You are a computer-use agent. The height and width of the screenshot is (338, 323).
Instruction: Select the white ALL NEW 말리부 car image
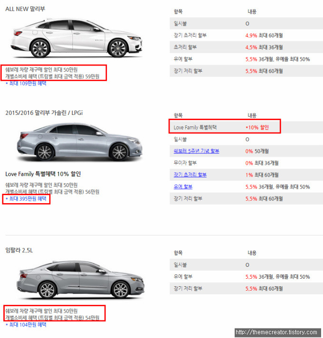tap(76, 38)
